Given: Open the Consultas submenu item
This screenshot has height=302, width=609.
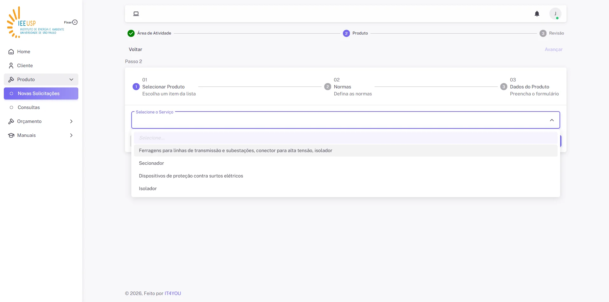Looking at the screenshot, I should click(41, 107).
